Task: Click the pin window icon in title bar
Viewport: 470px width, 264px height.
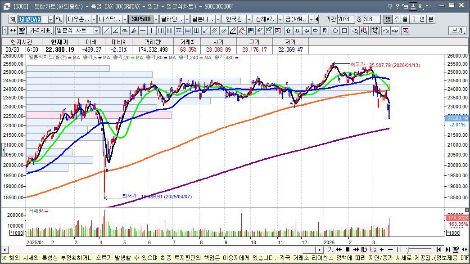Action: pyautogui.click(x=413, y=6)
